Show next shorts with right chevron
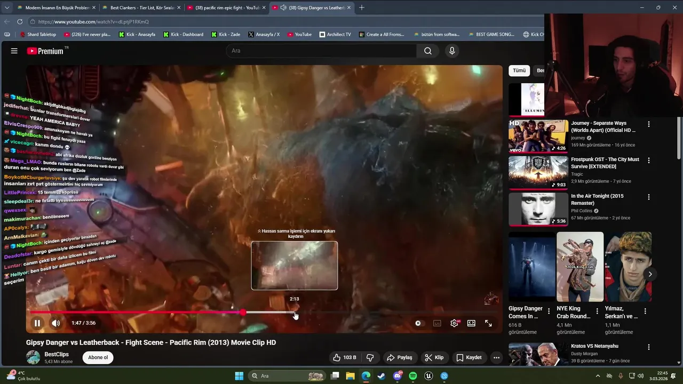 pos(650,274)
